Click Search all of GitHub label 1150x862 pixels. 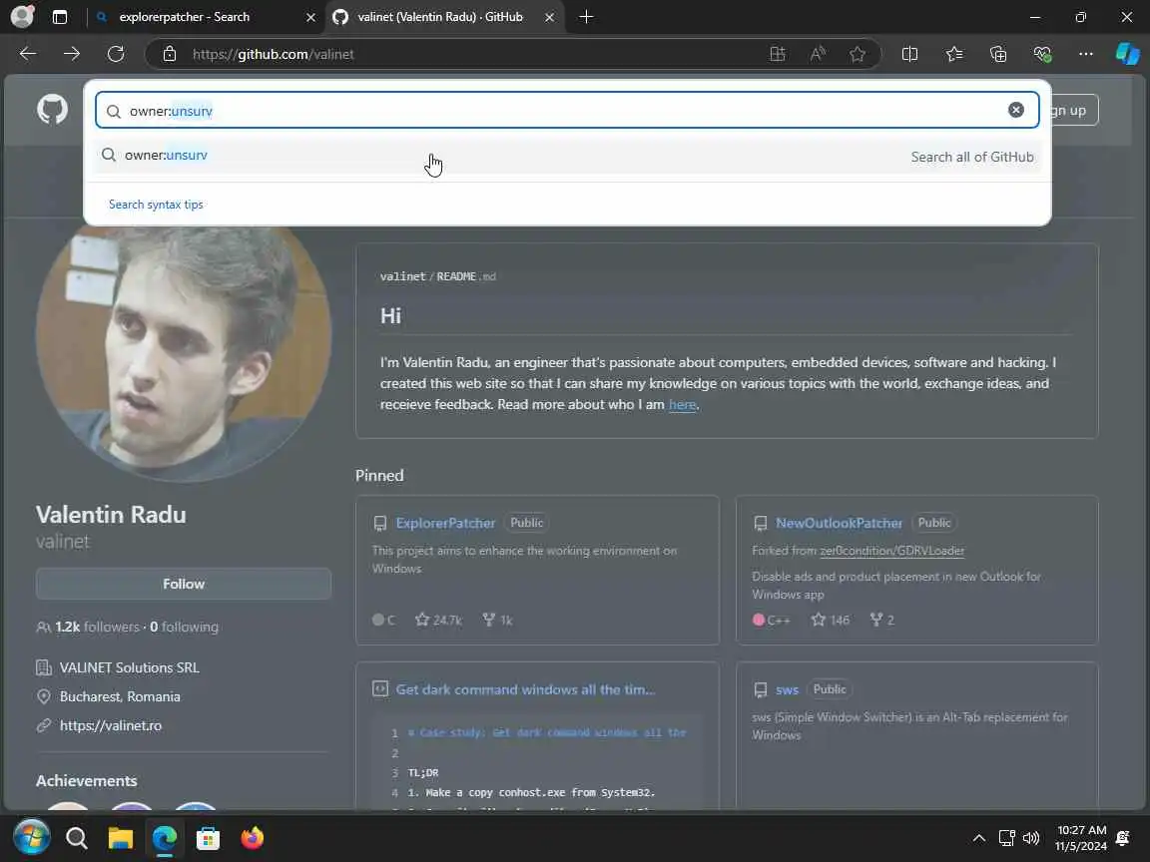pos(971,157)
